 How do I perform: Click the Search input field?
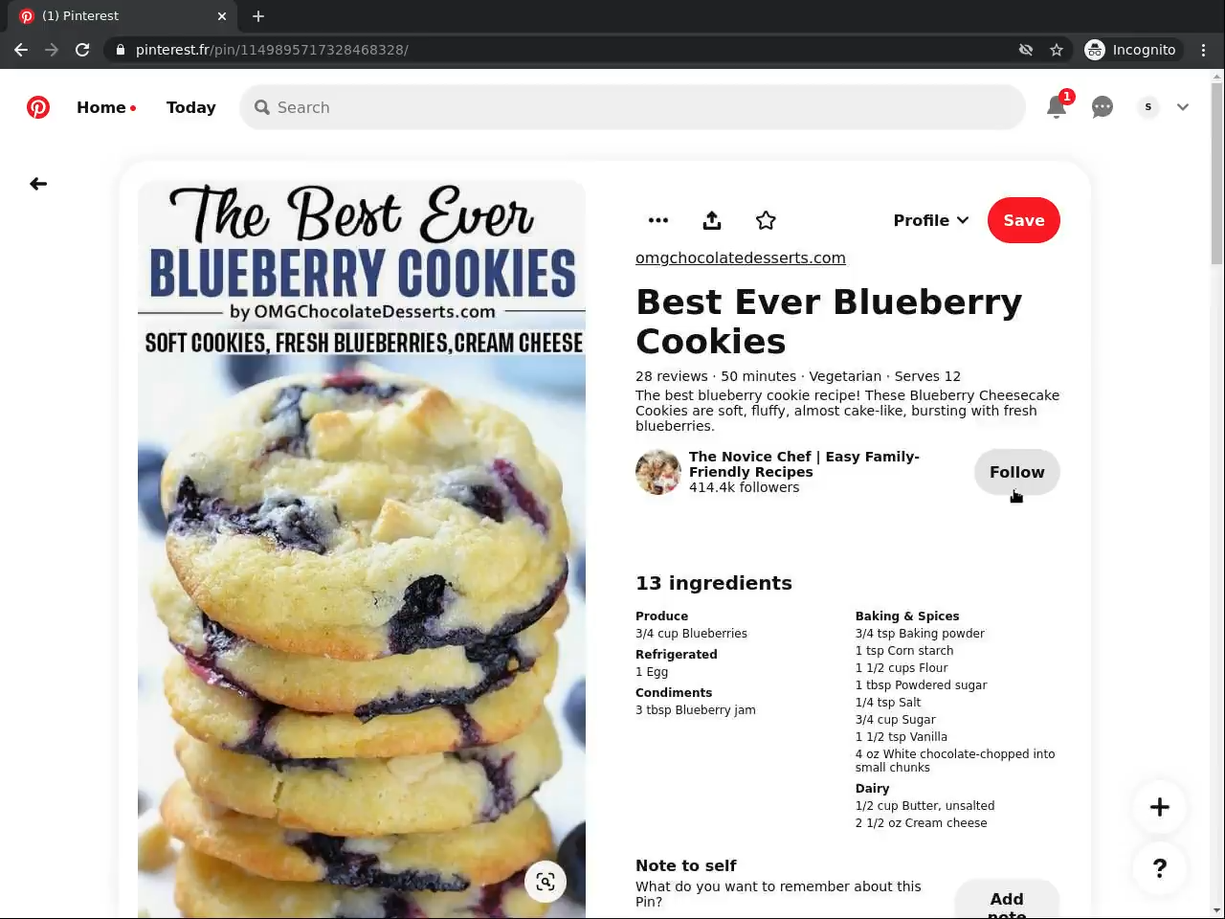pos(633,107)
